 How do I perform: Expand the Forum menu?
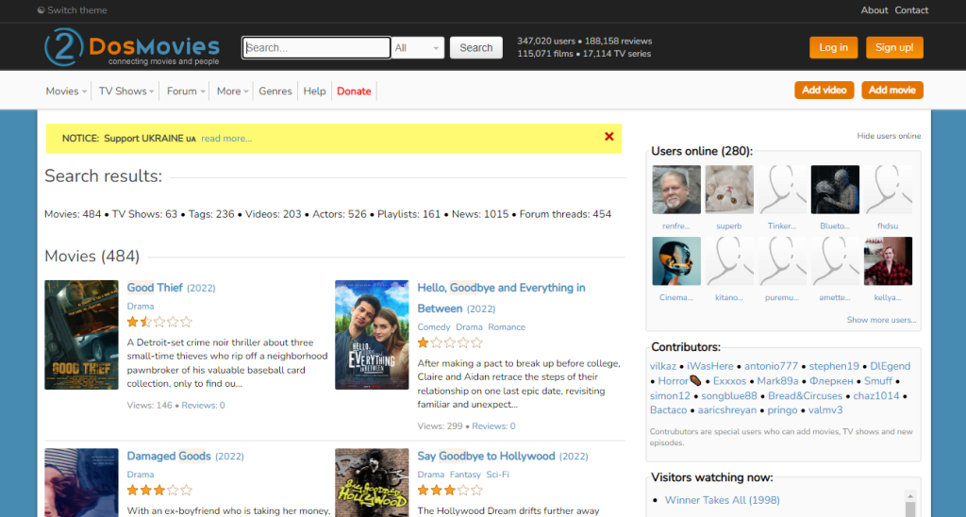[186, 91]
